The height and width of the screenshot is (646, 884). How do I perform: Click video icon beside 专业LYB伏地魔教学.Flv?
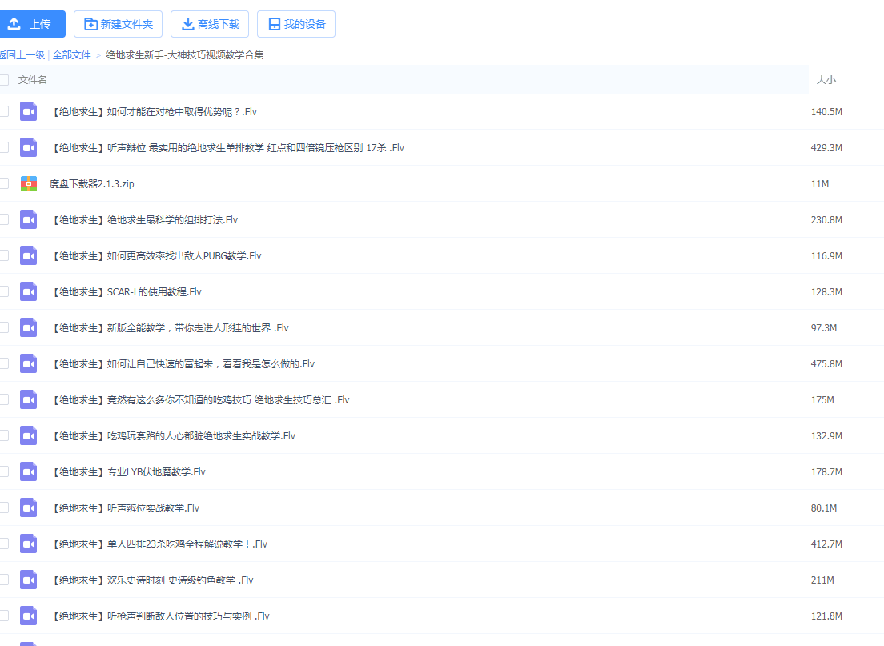pyautogui.click(x=29, y=472)
